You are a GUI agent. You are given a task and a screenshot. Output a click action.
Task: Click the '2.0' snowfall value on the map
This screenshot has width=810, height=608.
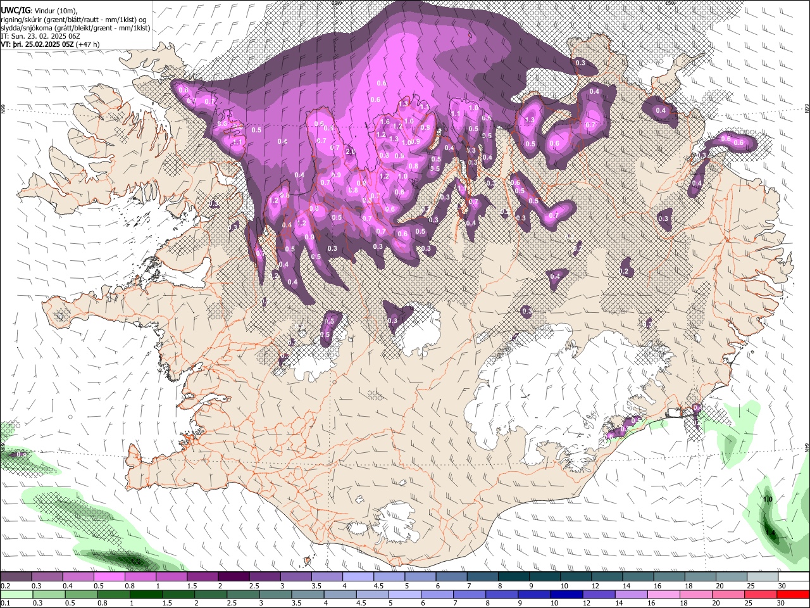coord(351,152)
